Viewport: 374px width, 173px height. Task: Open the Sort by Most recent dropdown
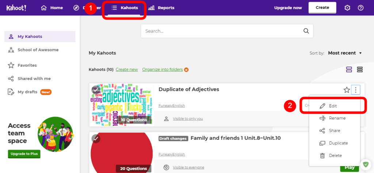pyautogui.click(x=345, y=53)
